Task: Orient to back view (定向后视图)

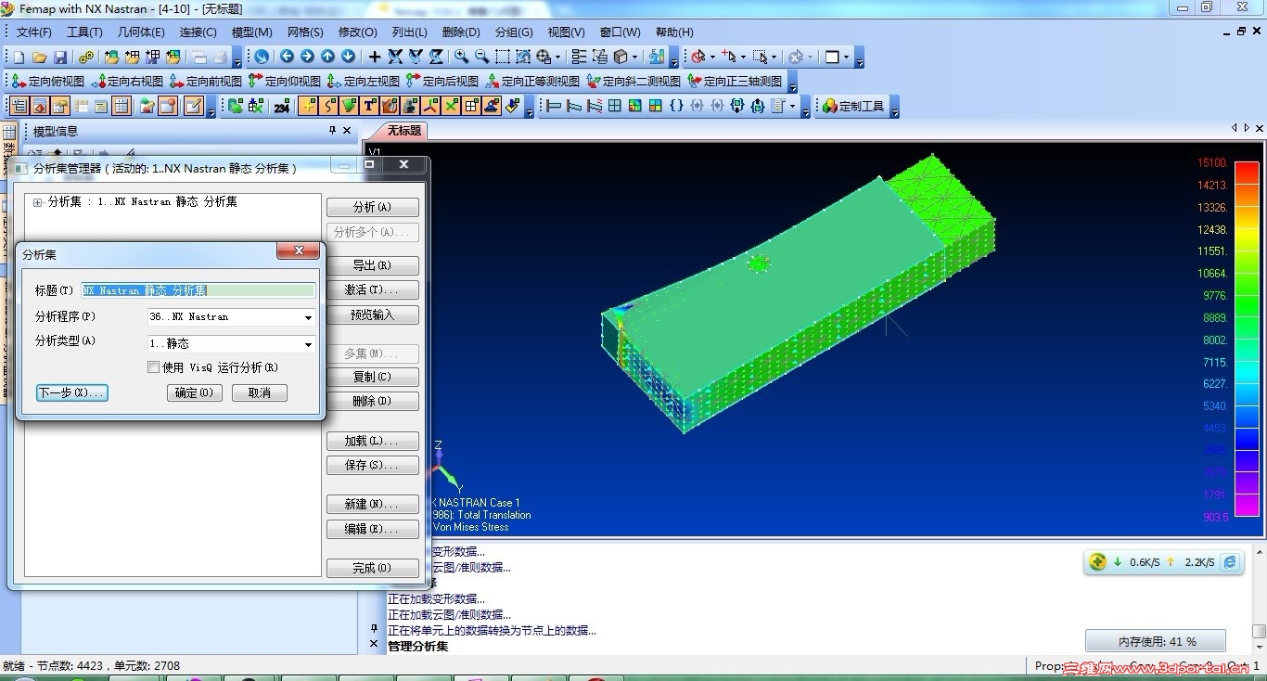Action: click(442, 82)
